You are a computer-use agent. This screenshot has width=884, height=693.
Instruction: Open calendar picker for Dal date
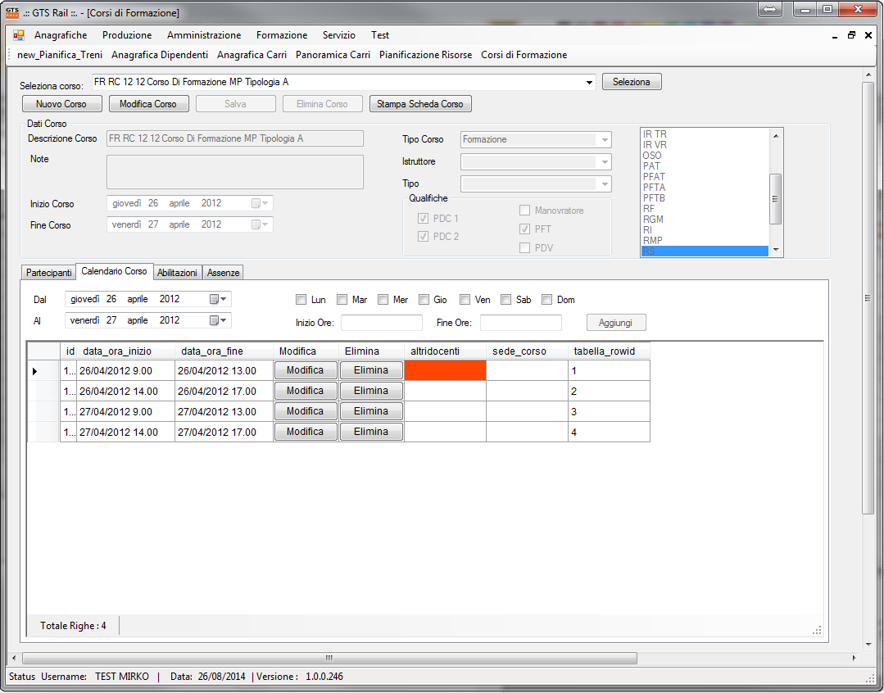(x=219, y=299)
